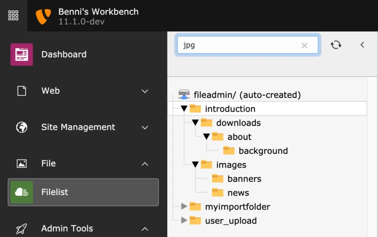The height and width of the screenshot is (237, 378).
Task: Click the Admin Tools rocket icon
Action: (22, 229)
